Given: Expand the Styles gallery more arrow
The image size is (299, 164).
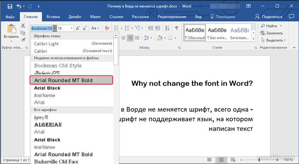Looking at the screenshot, I should coord(254,39).
